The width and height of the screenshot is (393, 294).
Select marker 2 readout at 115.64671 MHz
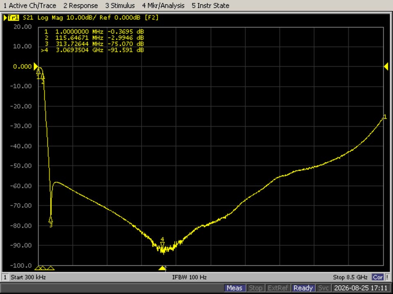tap(94, 38)
